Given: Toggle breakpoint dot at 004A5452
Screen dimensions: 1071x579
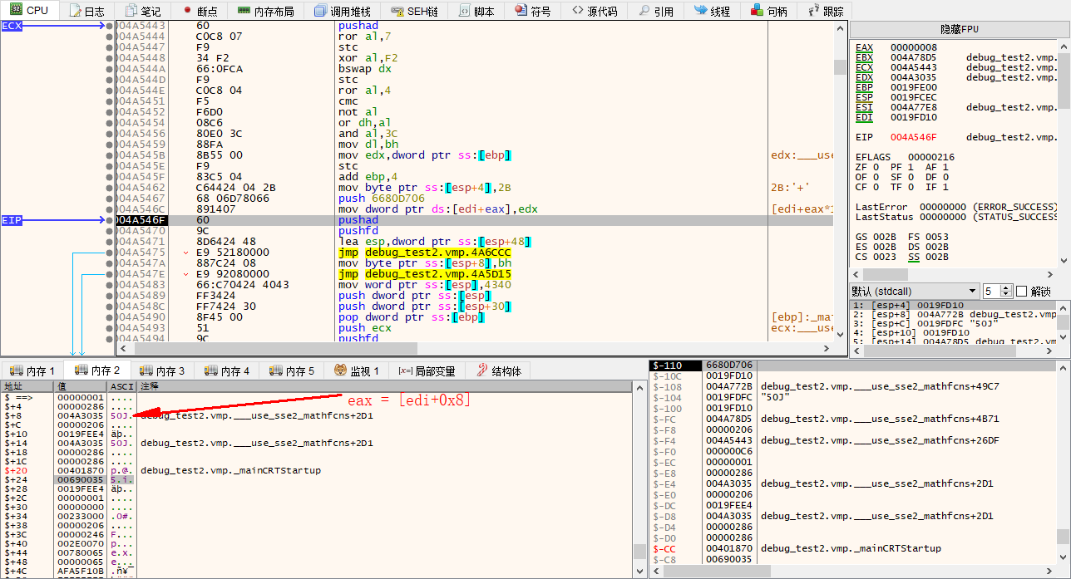Looking at the screenshot, I should [109, 112].
